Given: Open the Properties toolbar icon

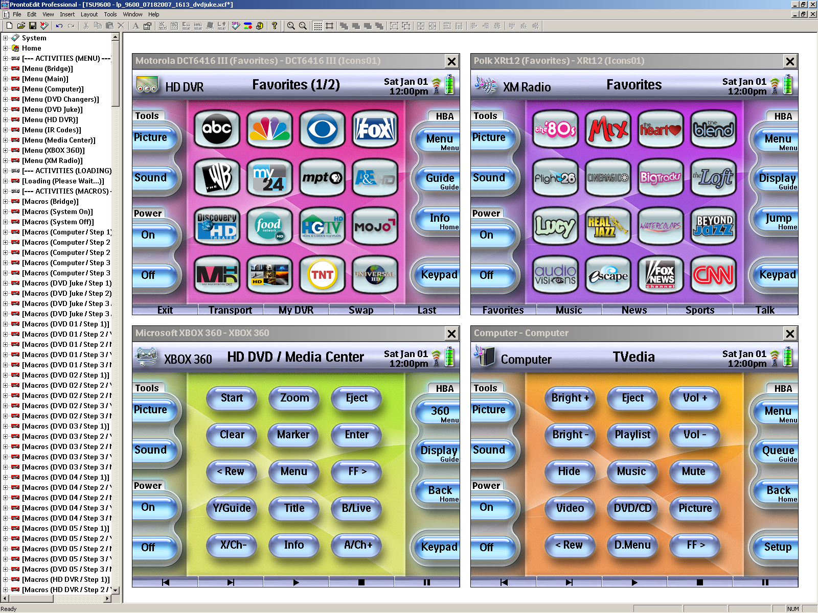Looking at the screenshot, I should tap(148, 26).
